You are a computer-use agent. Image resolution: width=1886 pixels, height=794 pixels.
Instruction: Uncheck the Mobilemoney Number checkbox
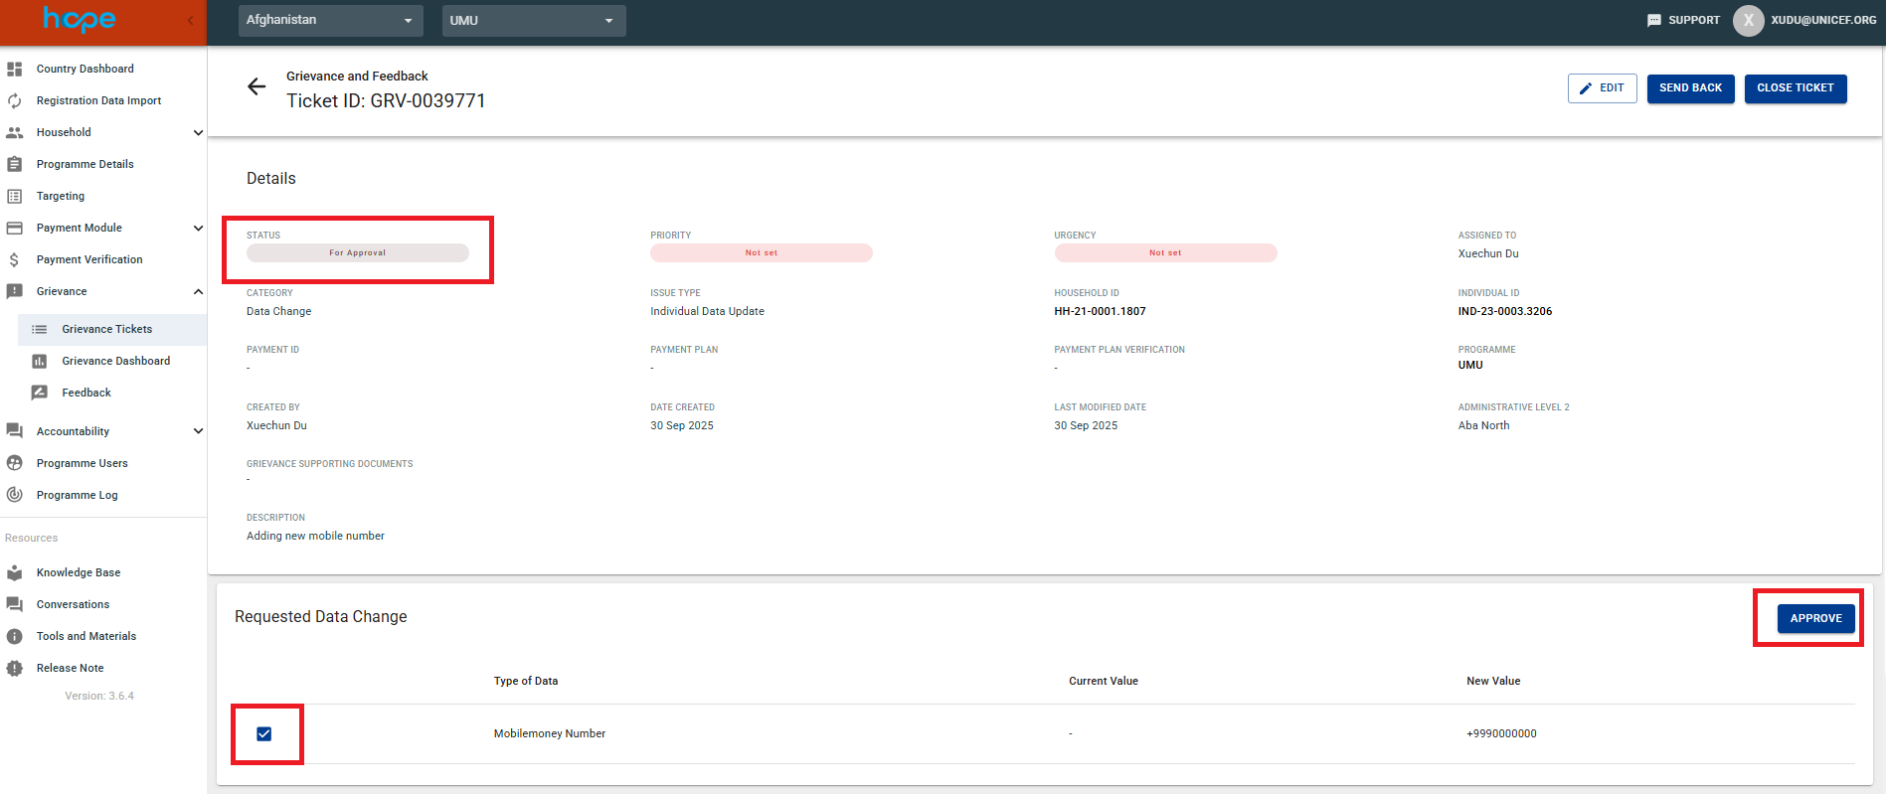click(x=264, y=734)
